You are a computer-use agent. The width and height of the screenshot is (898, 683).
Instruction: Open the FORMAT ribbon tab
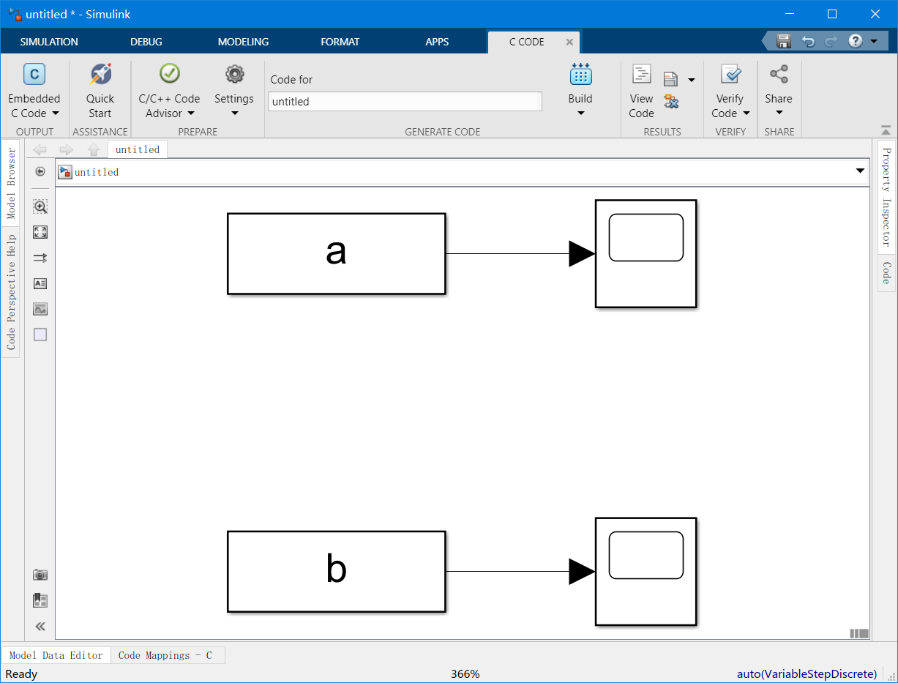[340, 42]
